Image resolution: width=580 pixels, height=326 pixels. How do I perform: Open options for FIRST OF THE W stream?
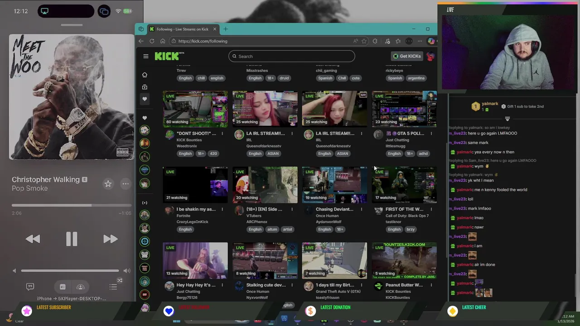[x=431, y=209]
